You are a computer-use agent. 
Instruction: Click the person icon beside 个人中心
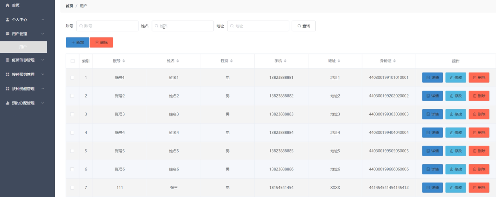(x=7, y=20)
